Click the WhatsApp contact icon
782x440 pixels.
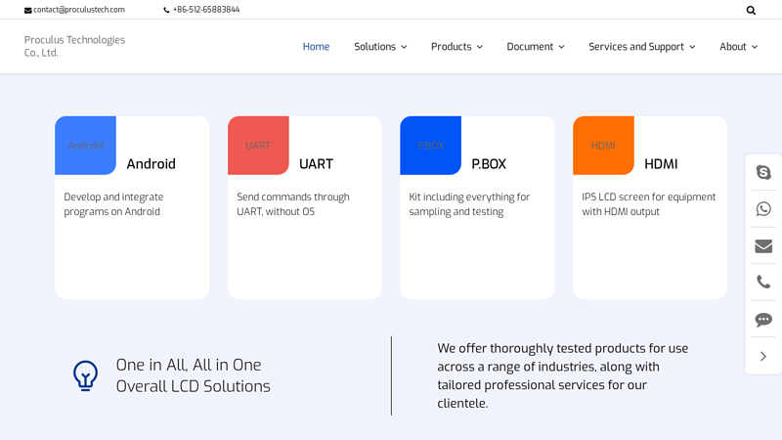coord(763,208)
